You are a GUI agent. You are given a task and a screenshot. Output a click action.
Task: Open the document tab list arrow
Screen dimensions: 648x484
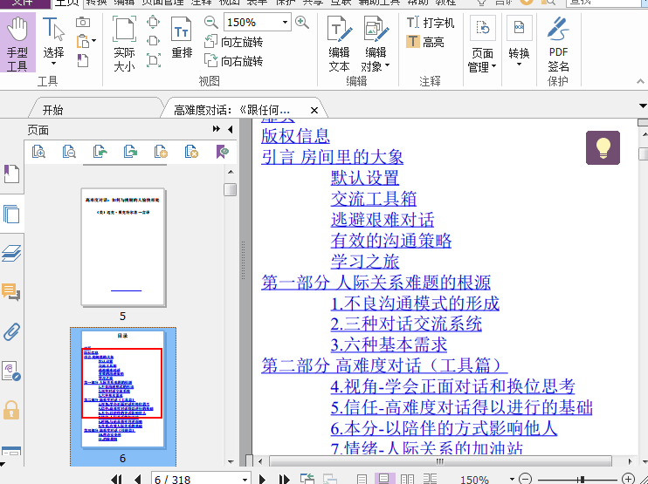pyautogui.click(x=643, y=106)
